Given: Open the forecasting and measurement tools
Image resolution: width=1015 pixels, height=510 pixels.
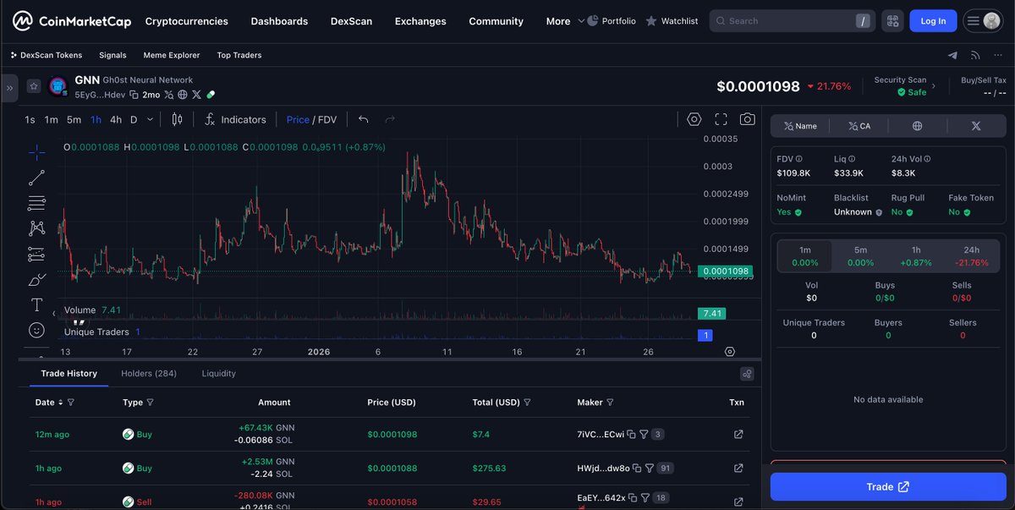Looking at the screenshot, I should click(36, 254).
